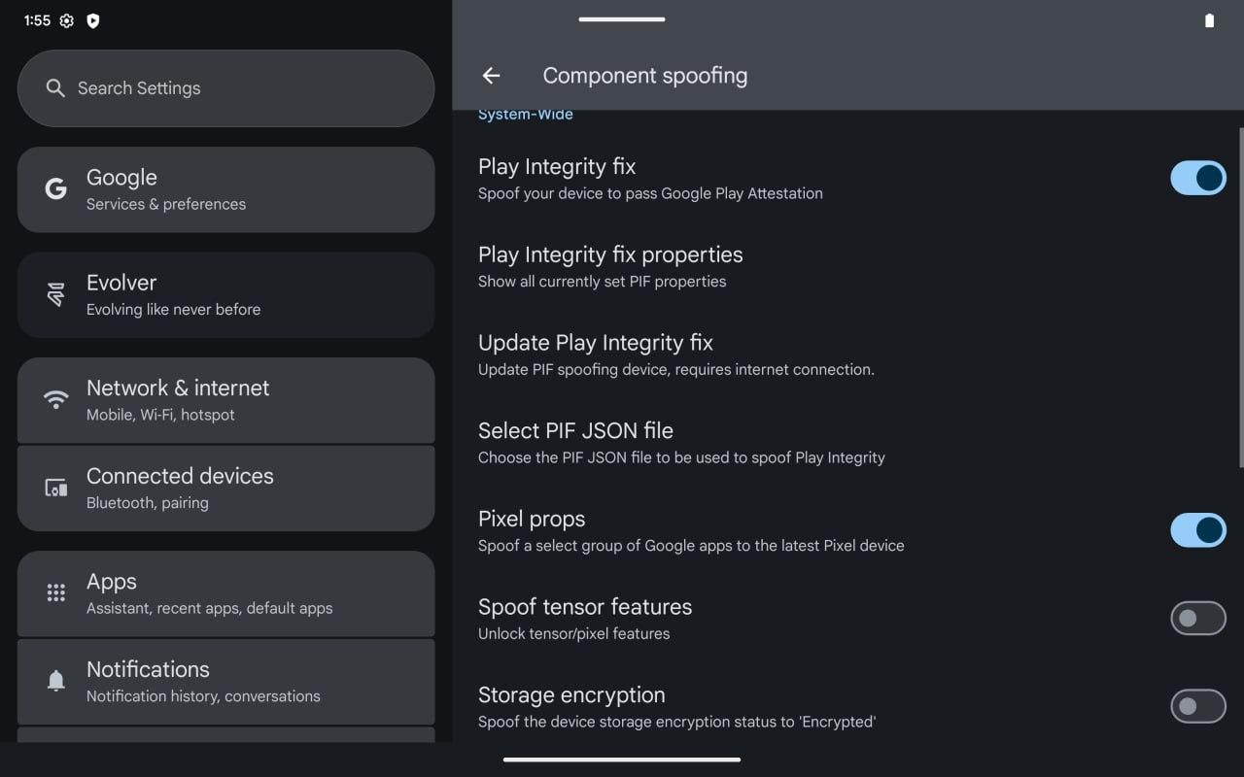Select Update Play Integrity fix option
Screen dimensions: 1244x777
[847, 355]
